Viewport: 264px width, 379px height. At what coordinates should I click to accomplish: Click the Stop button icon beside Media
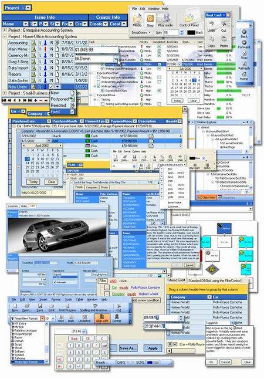pos(150,19)
